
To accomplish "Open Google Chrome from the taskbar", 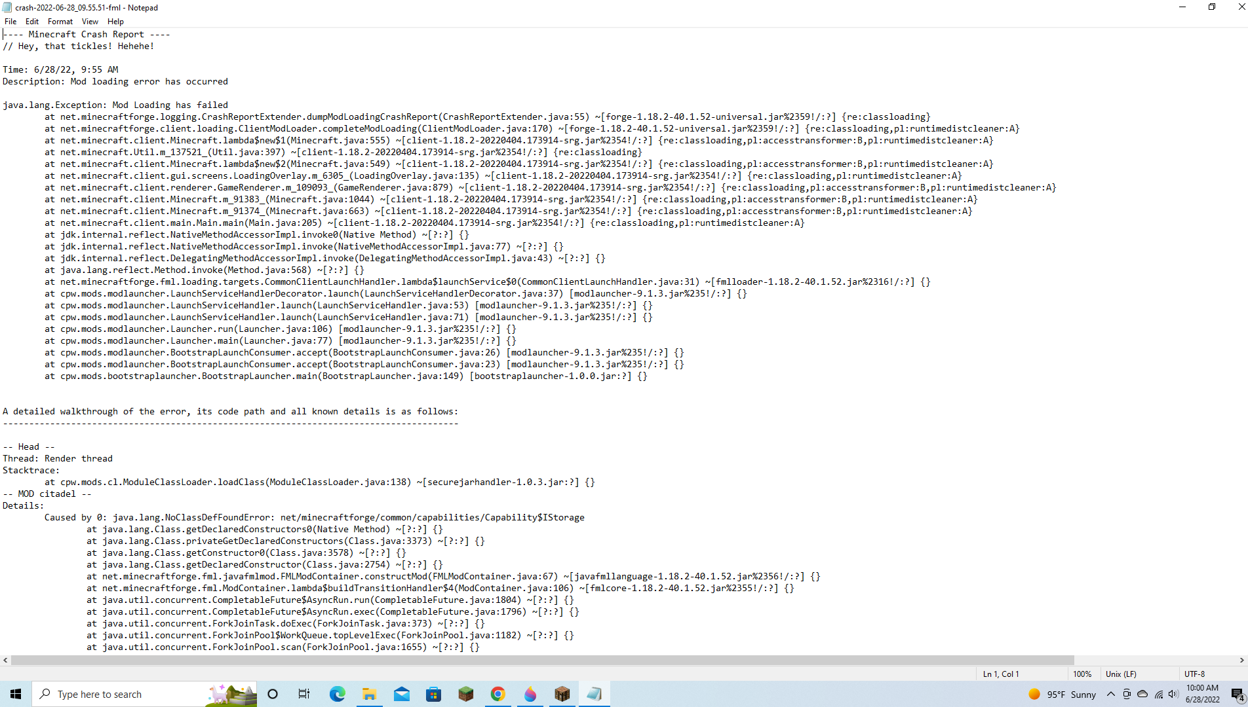I will [x=498, y=694].
